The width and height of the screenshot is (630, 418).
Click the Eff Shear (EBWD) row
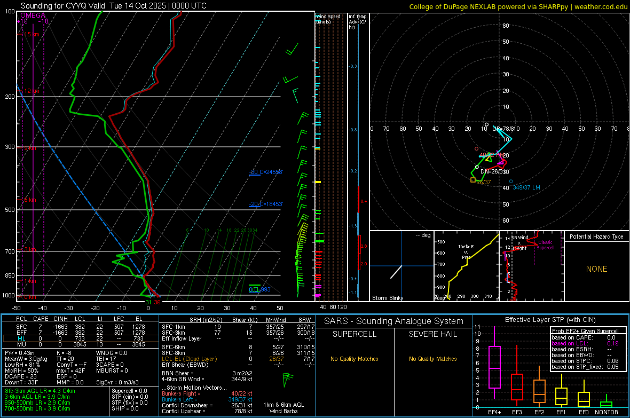coord(238,365)
